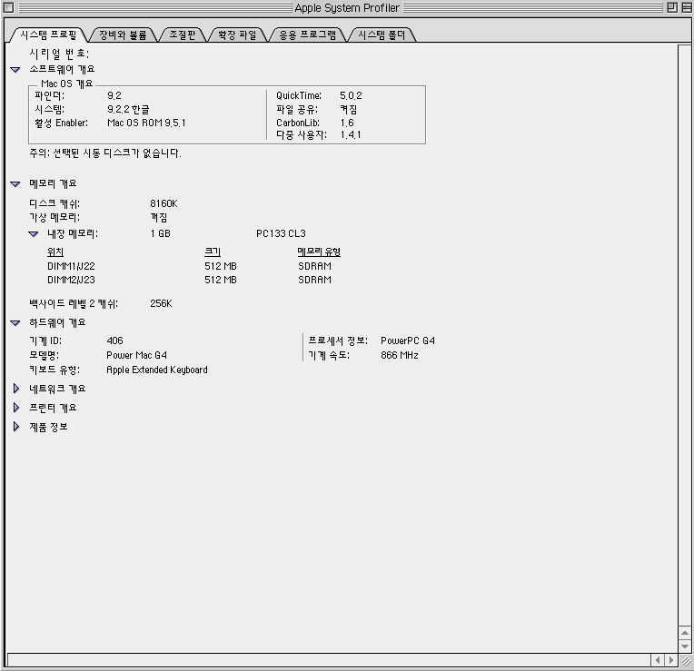Open the 조절판 tab

(x=183, y=35)
